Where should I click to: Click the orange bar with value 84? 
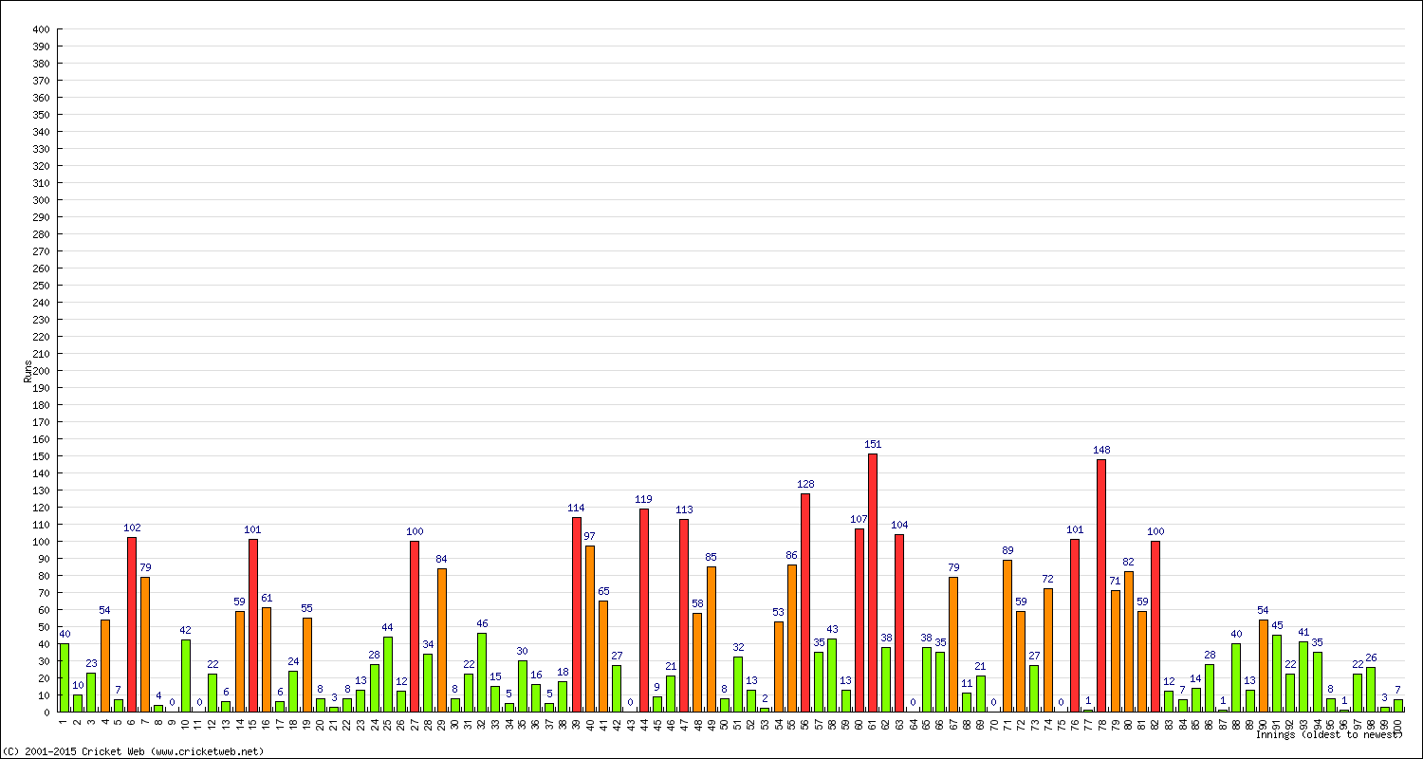pyautogui.click(x=442, y=640)
